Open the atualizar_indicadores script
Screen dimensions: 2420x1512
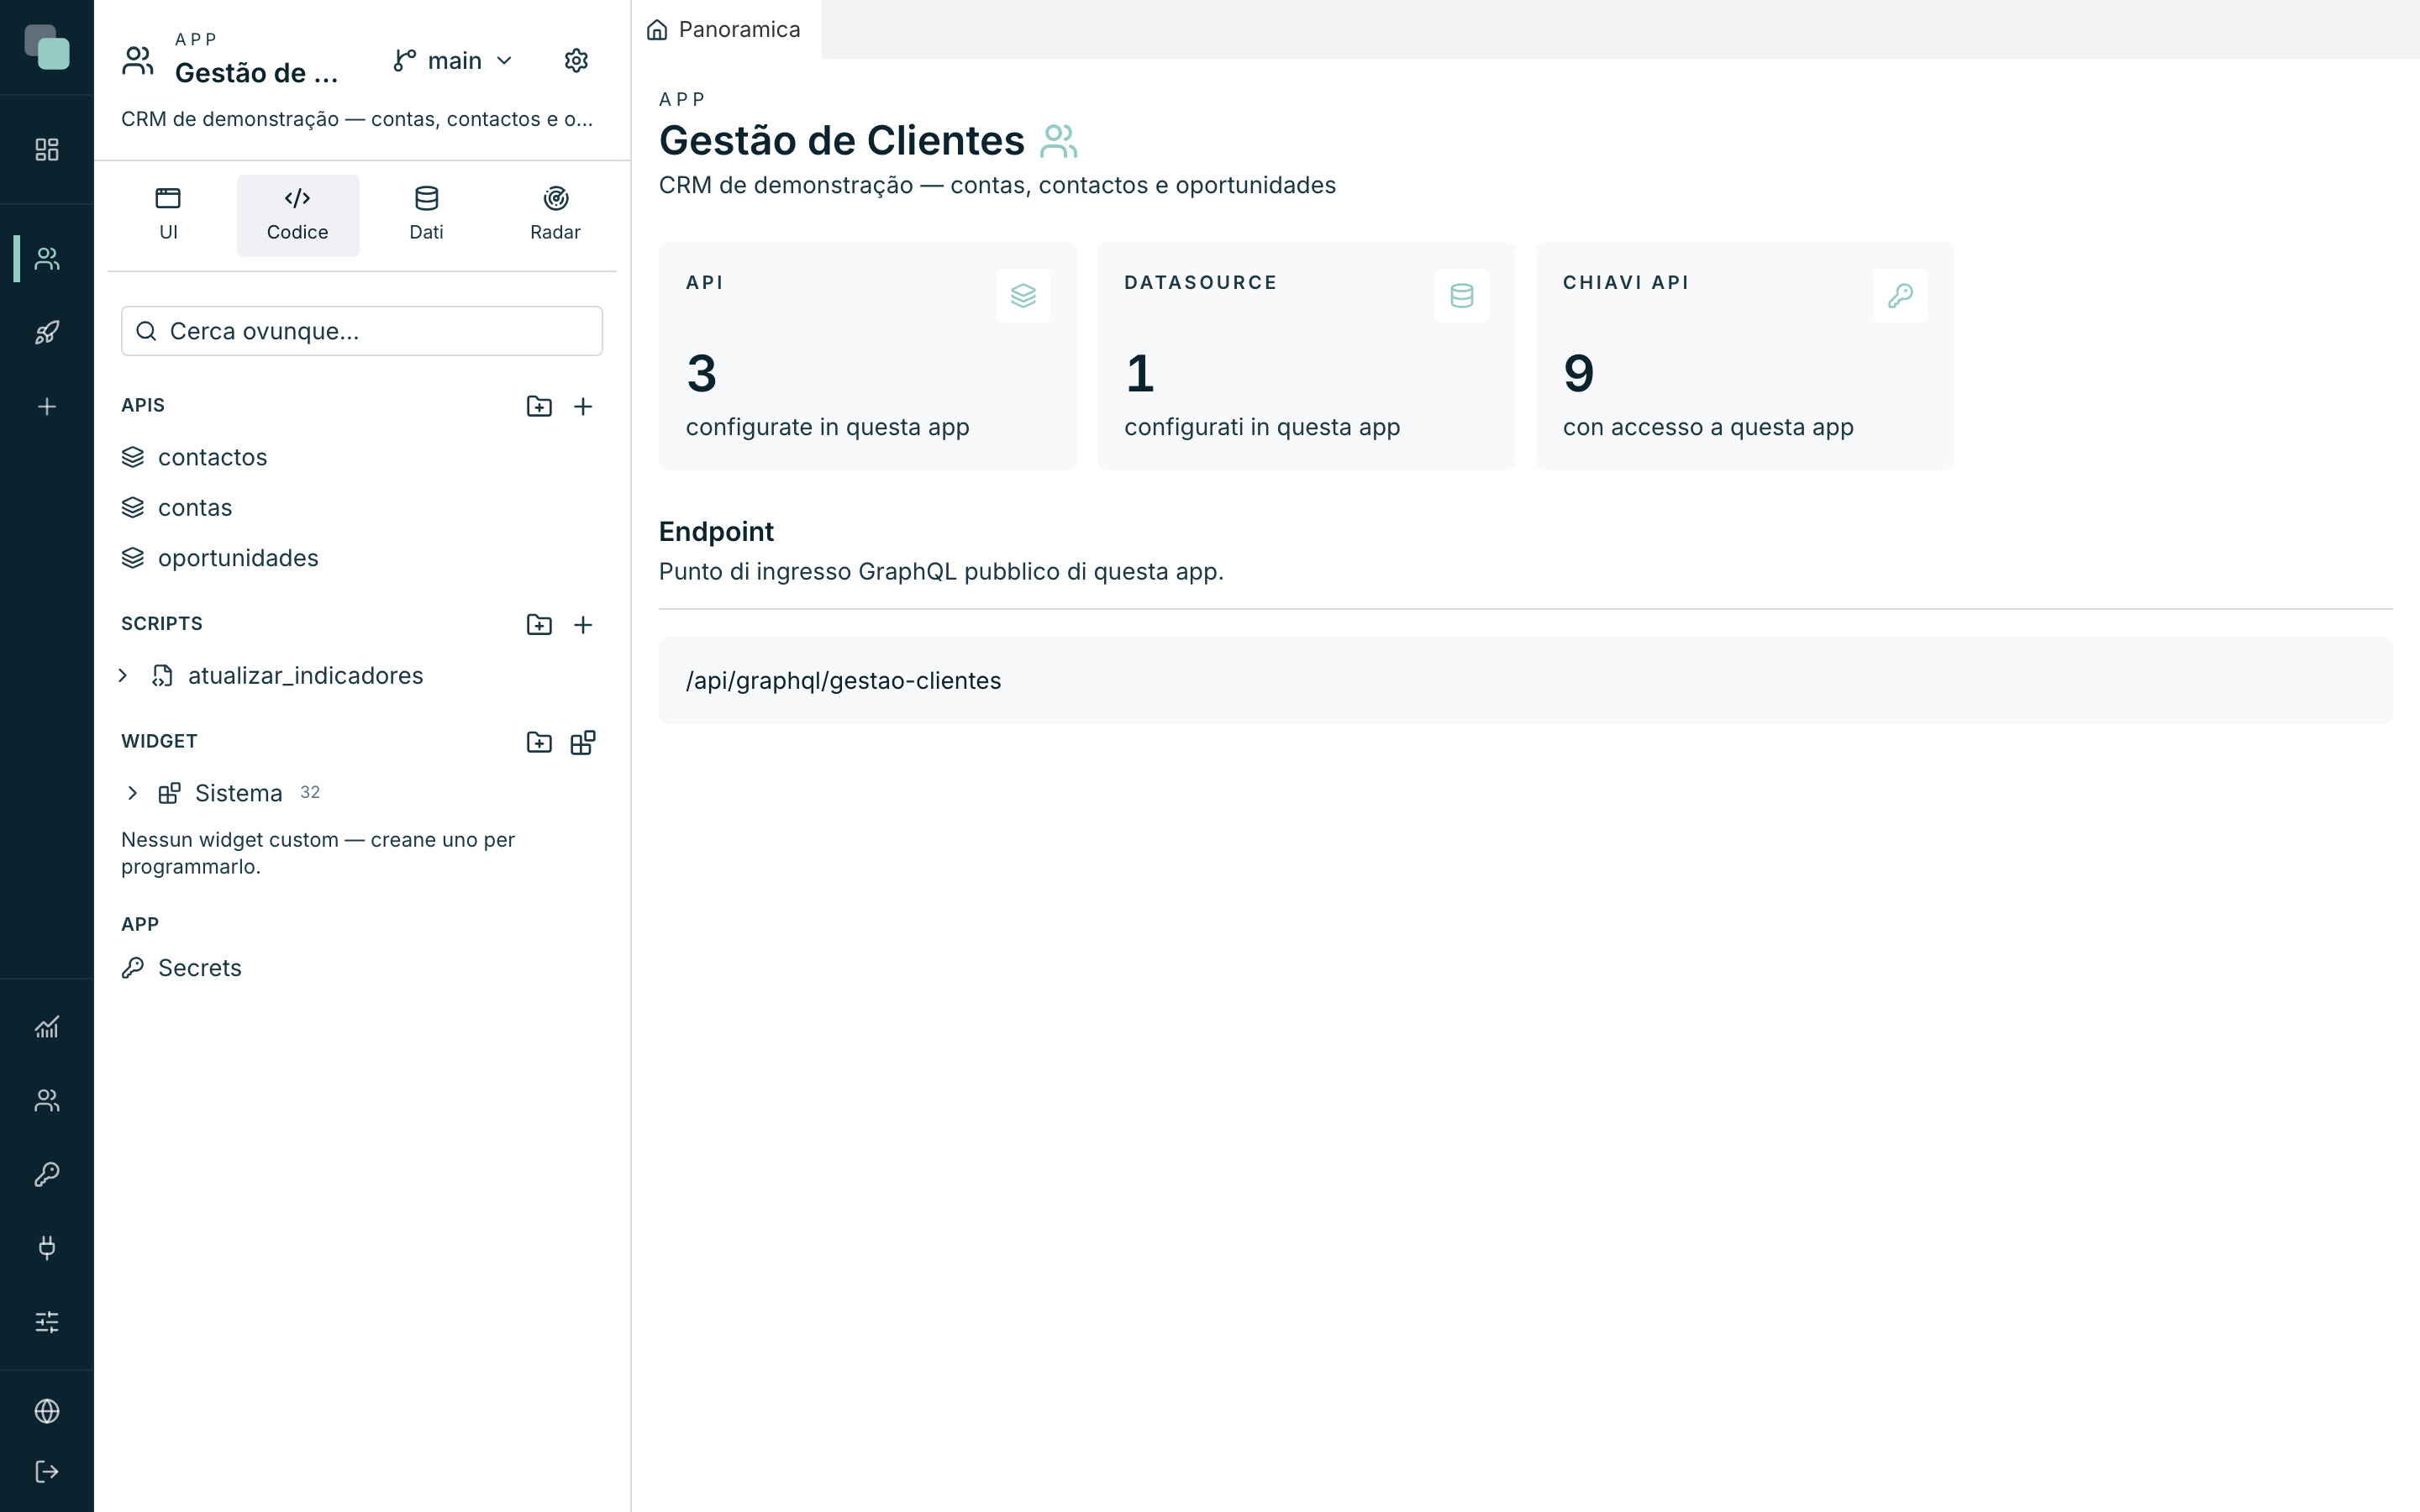(x=305, y=676)
